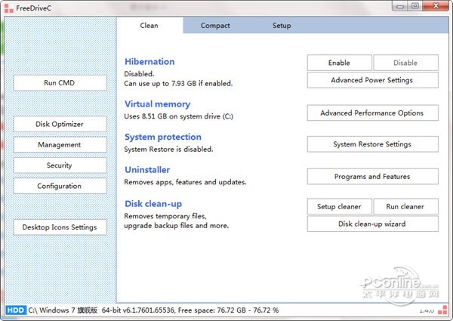The height and width of the screenshot is (321, 453).
Task: Go to the Setup tab
Action: tap(282, 26)
